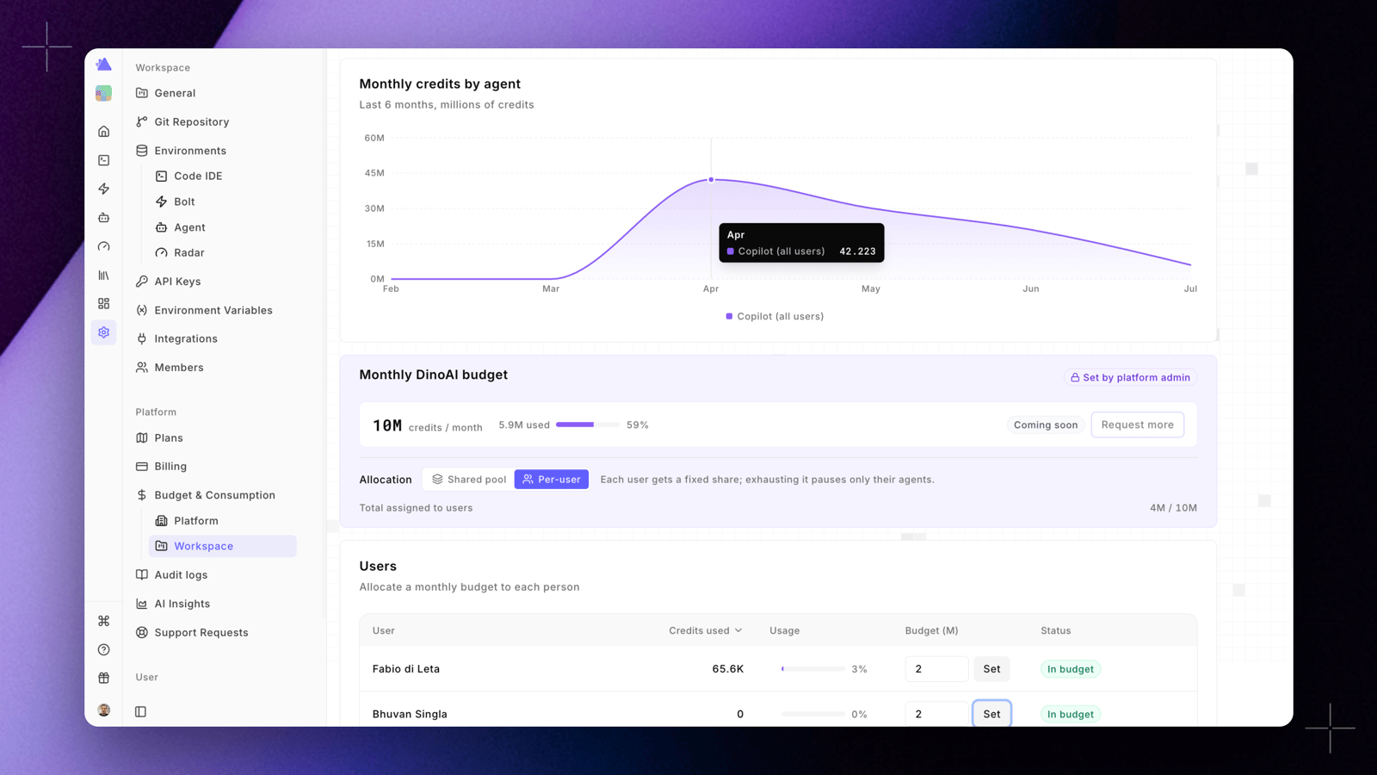
Task: Click the Status column header
Action: (x=1055, y=630)
